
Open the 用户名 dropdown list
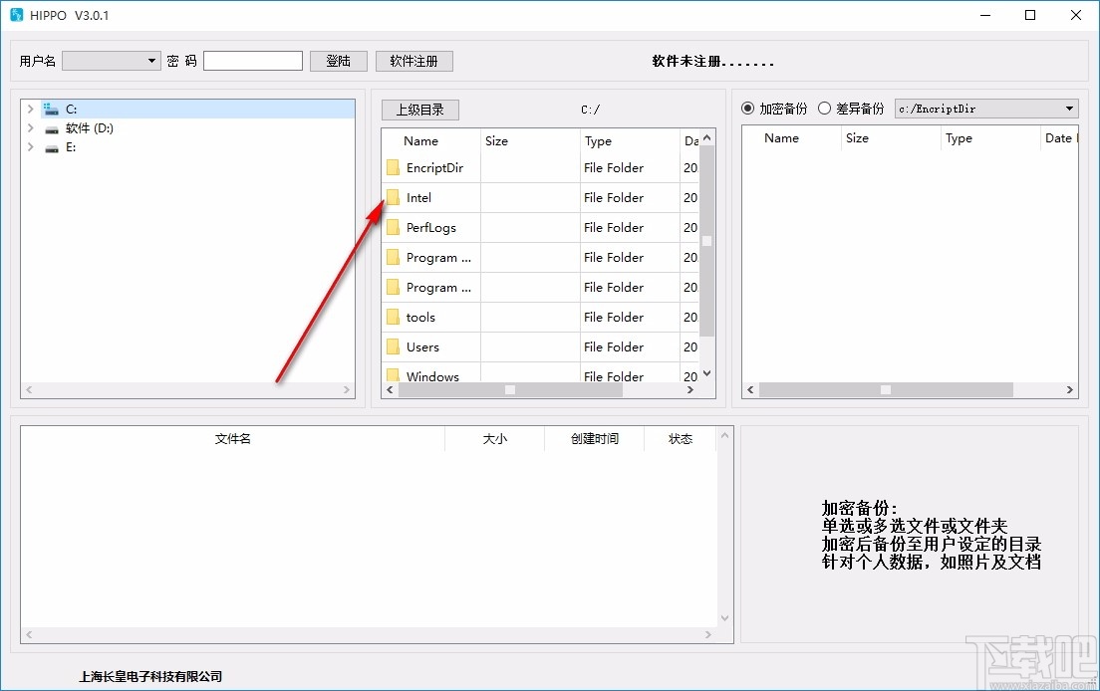pos(152,60)
